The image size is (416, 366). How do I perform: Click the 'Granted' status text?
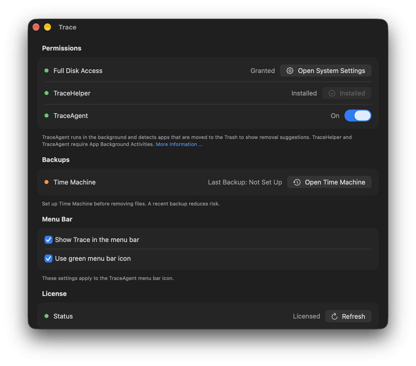pyautogui.click(x=262, y=71)
